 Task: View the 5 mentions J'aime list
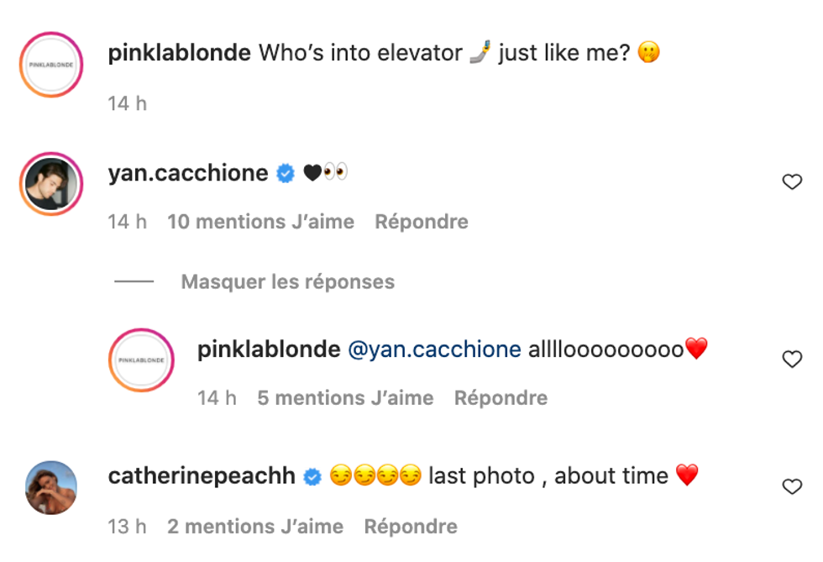click(345, 398)
